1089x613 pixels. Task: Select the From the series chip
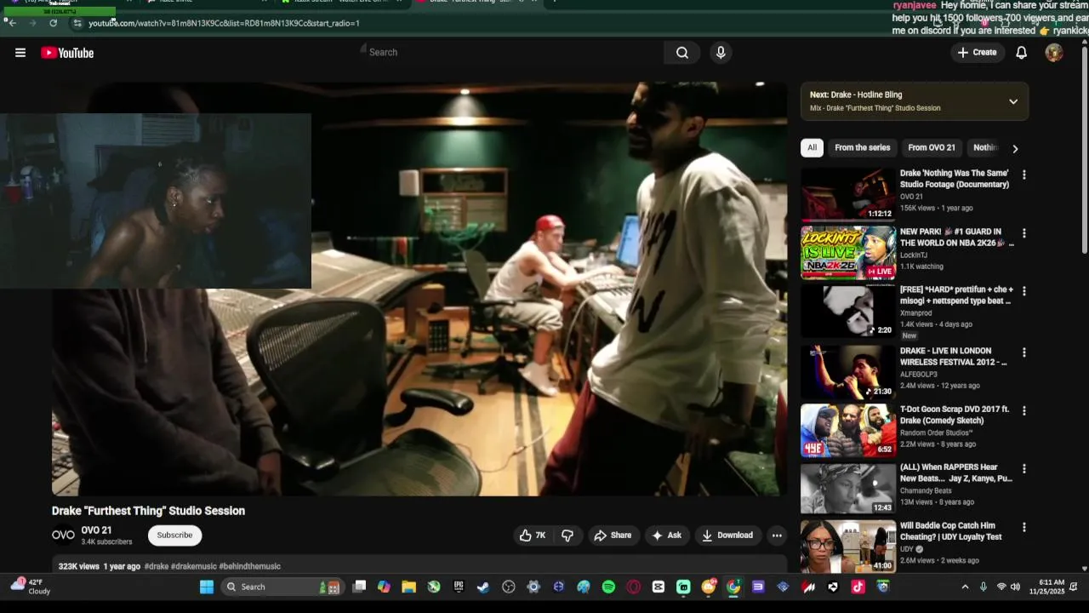coord(863,148)
